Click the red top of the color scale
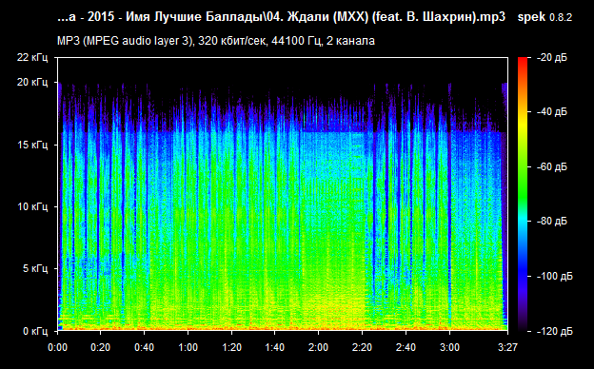Image resolution: width=594 pixels, height=369 pixels. [523, 61]
